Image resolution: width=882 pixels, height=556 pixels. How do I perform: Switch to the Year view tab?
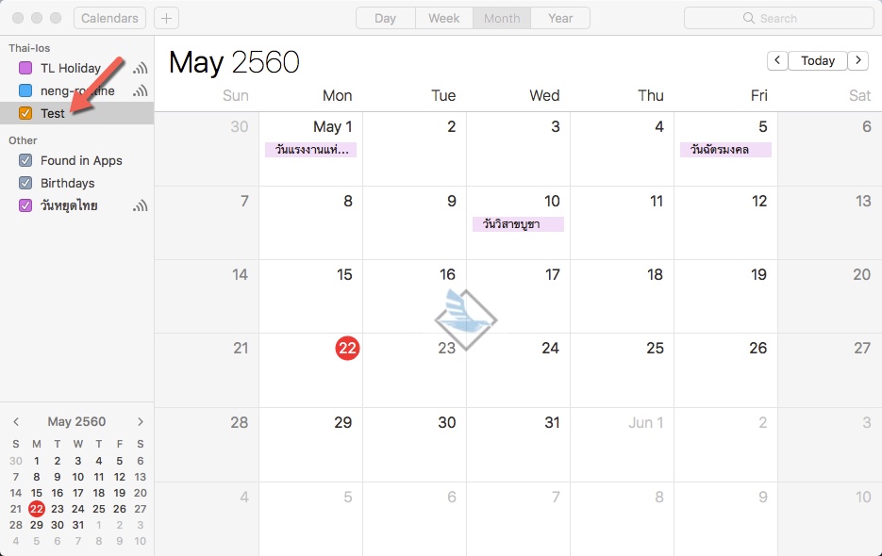pos(560,18)
